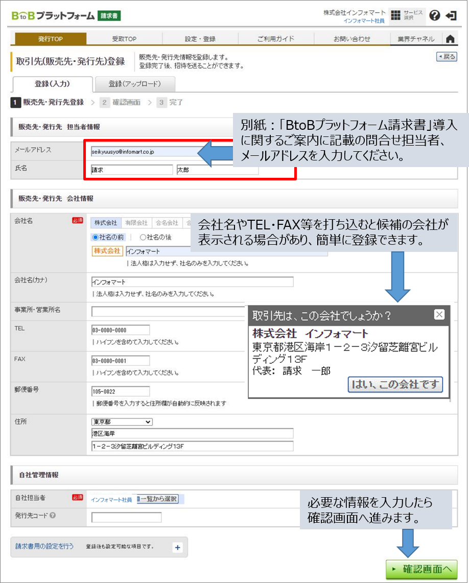Click the help icon beside 発行先コード
This screenshot has height=583, width=469.
[53, 516]
